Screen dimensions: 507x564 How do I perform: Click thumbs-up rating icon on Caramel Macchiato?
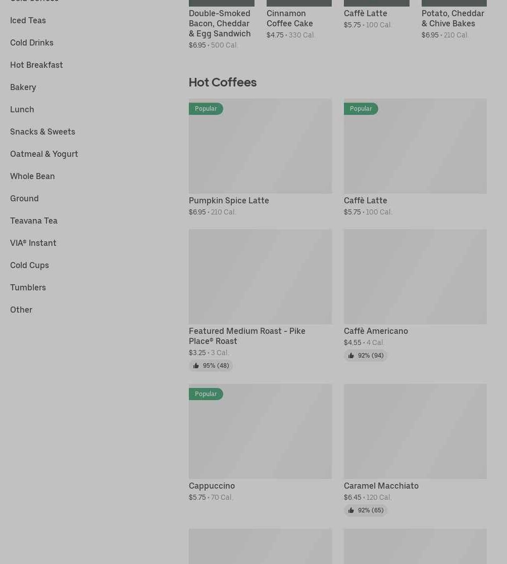(x=351, y=510)
